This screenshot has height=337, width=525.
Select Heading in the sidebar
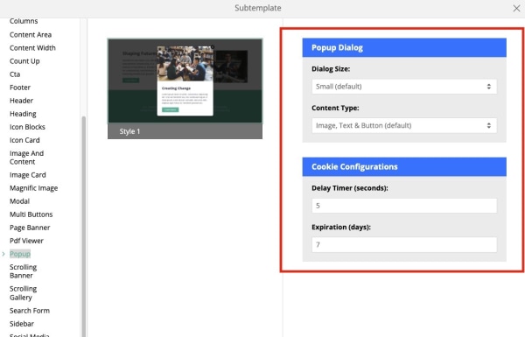click(23, 114)
